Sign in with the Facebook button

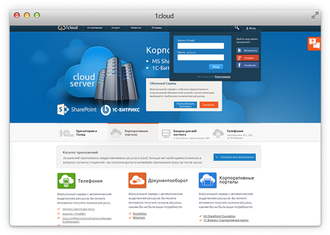(248, 65)
